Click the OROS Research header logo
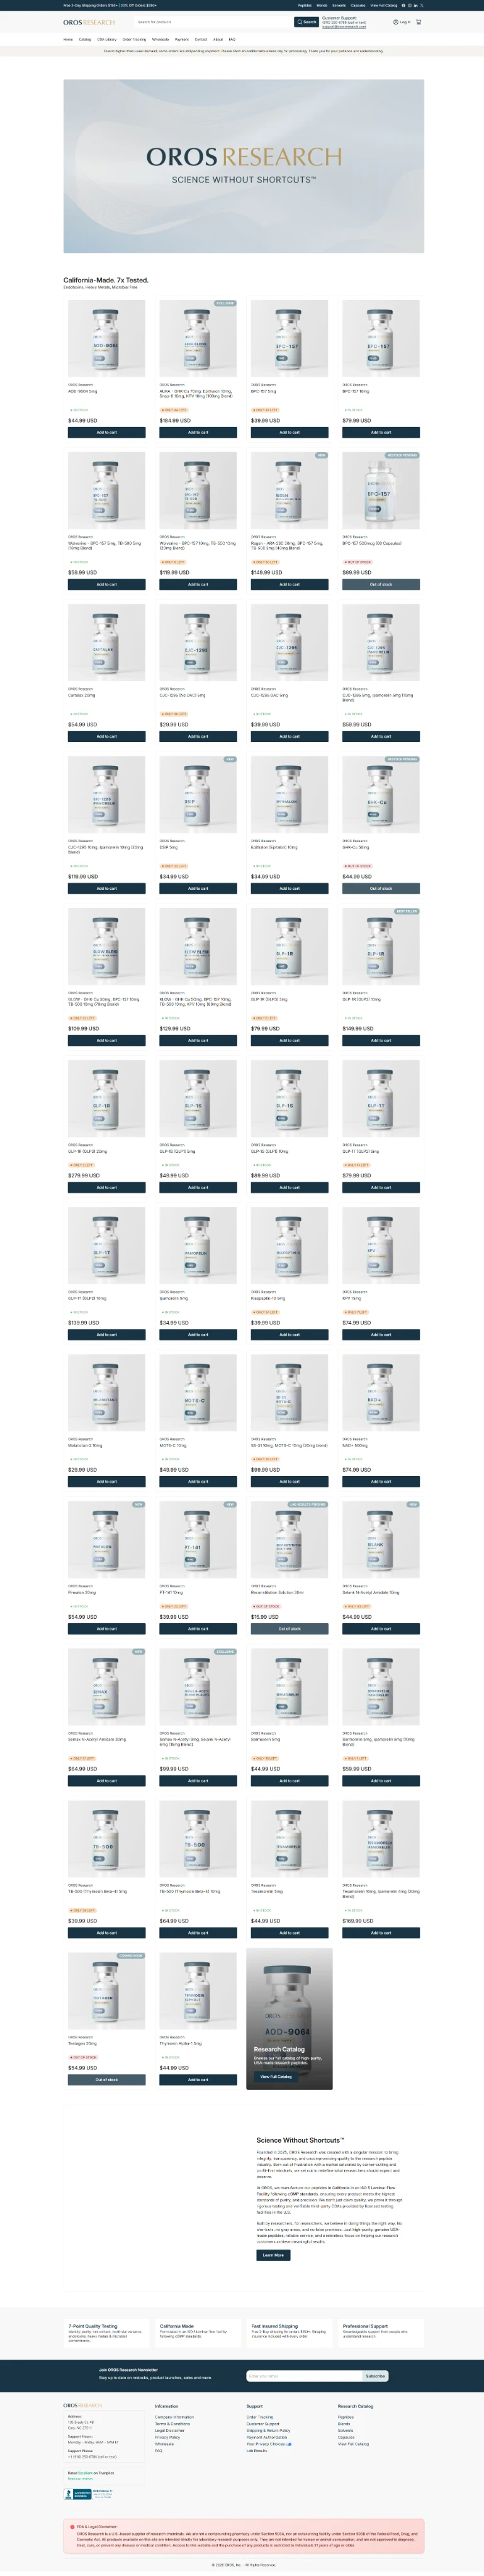484x2576 pixels. (x=89, y=22)
